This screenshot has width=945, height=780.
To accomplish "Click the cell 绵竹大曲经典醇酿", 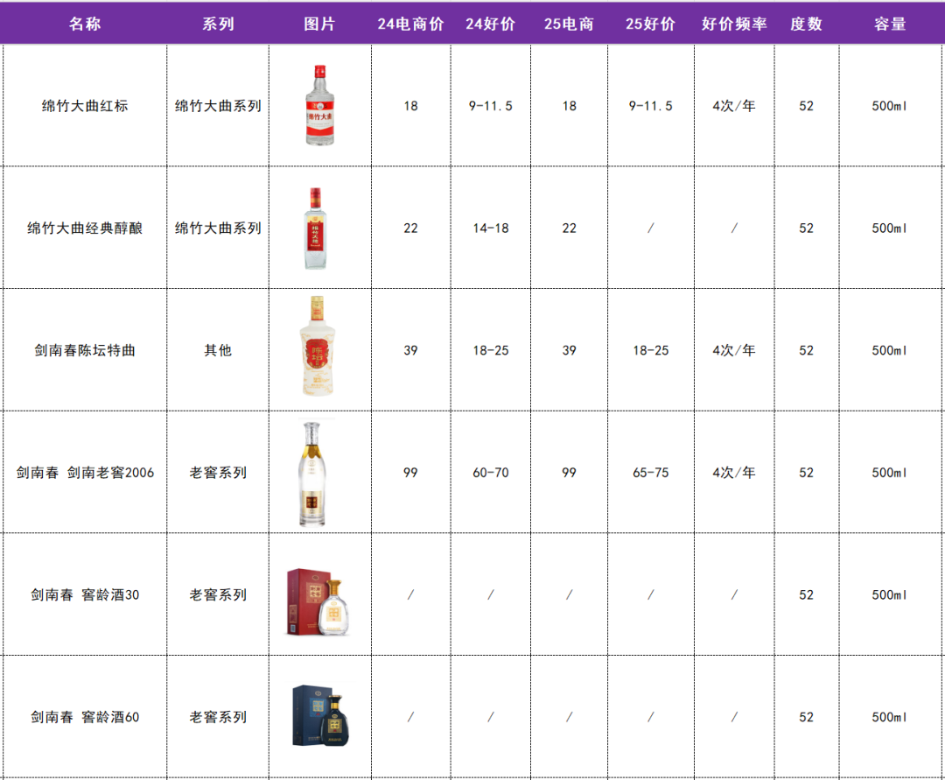I will (85, 228).
